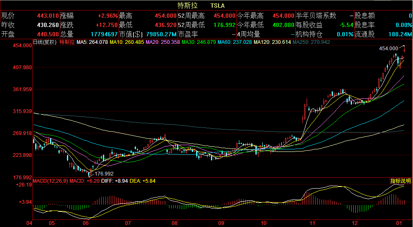Viewport: 413px width, 227px height.
Task: Click the 股息率 value 0.00%
Action: click(x=404, y=25)
